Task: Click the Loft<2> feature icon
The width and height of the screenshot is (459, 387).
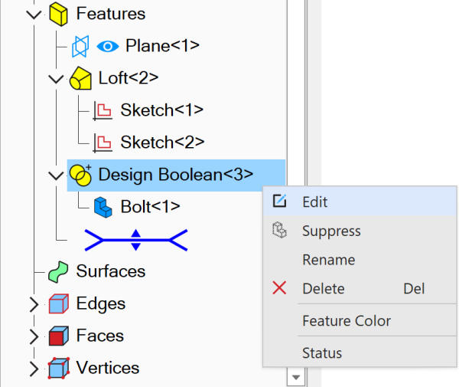Action: coord(81,78)
